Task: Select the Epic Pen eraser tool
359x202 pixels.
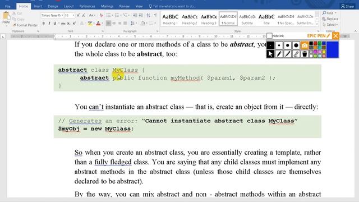Action: 296,54
